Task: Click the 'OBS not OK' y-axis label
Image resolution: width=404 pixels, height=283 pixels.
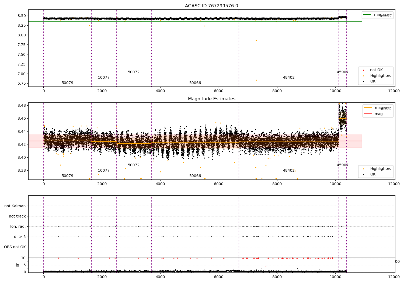Action: click(x=15, y=247)
